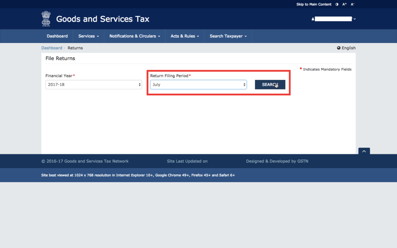397x248 pixels.
Task: Open the Financial Year dropdown
Action: [93, 84]
